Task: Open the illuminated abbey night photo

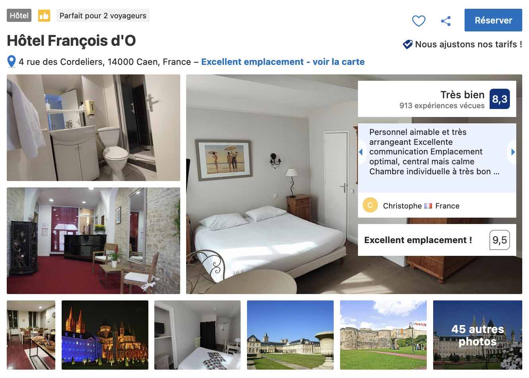Action: (105, 335)
